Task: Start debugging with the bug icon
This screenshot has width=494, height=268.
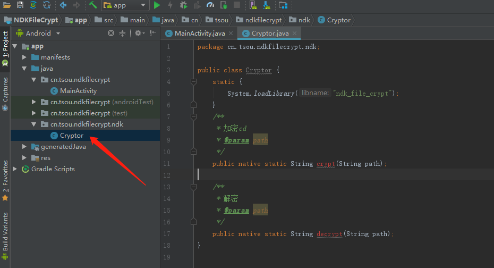Action: coord(183,5)
